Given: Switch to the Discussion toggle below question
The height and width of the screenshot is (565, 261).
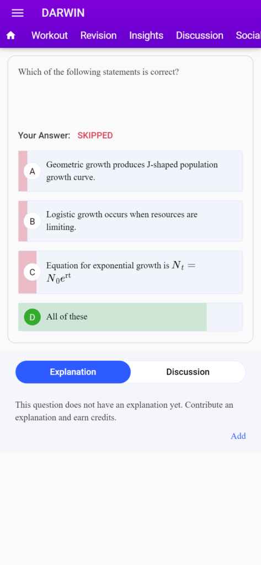Looking at the screenshot, I should pyautogui.click(x=188, y=372).
